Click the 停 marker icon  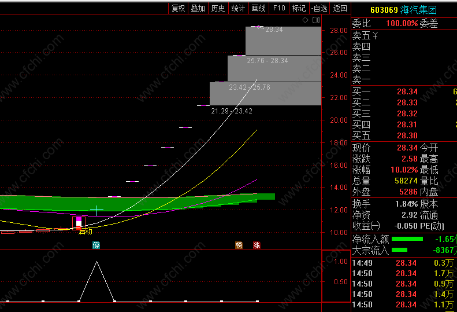pos(96,245)
